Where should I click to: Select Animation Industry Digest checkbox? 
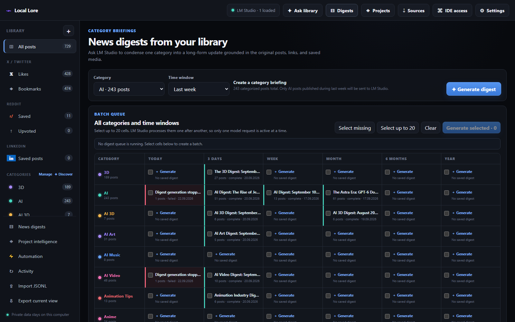click(x=210, y=296)
